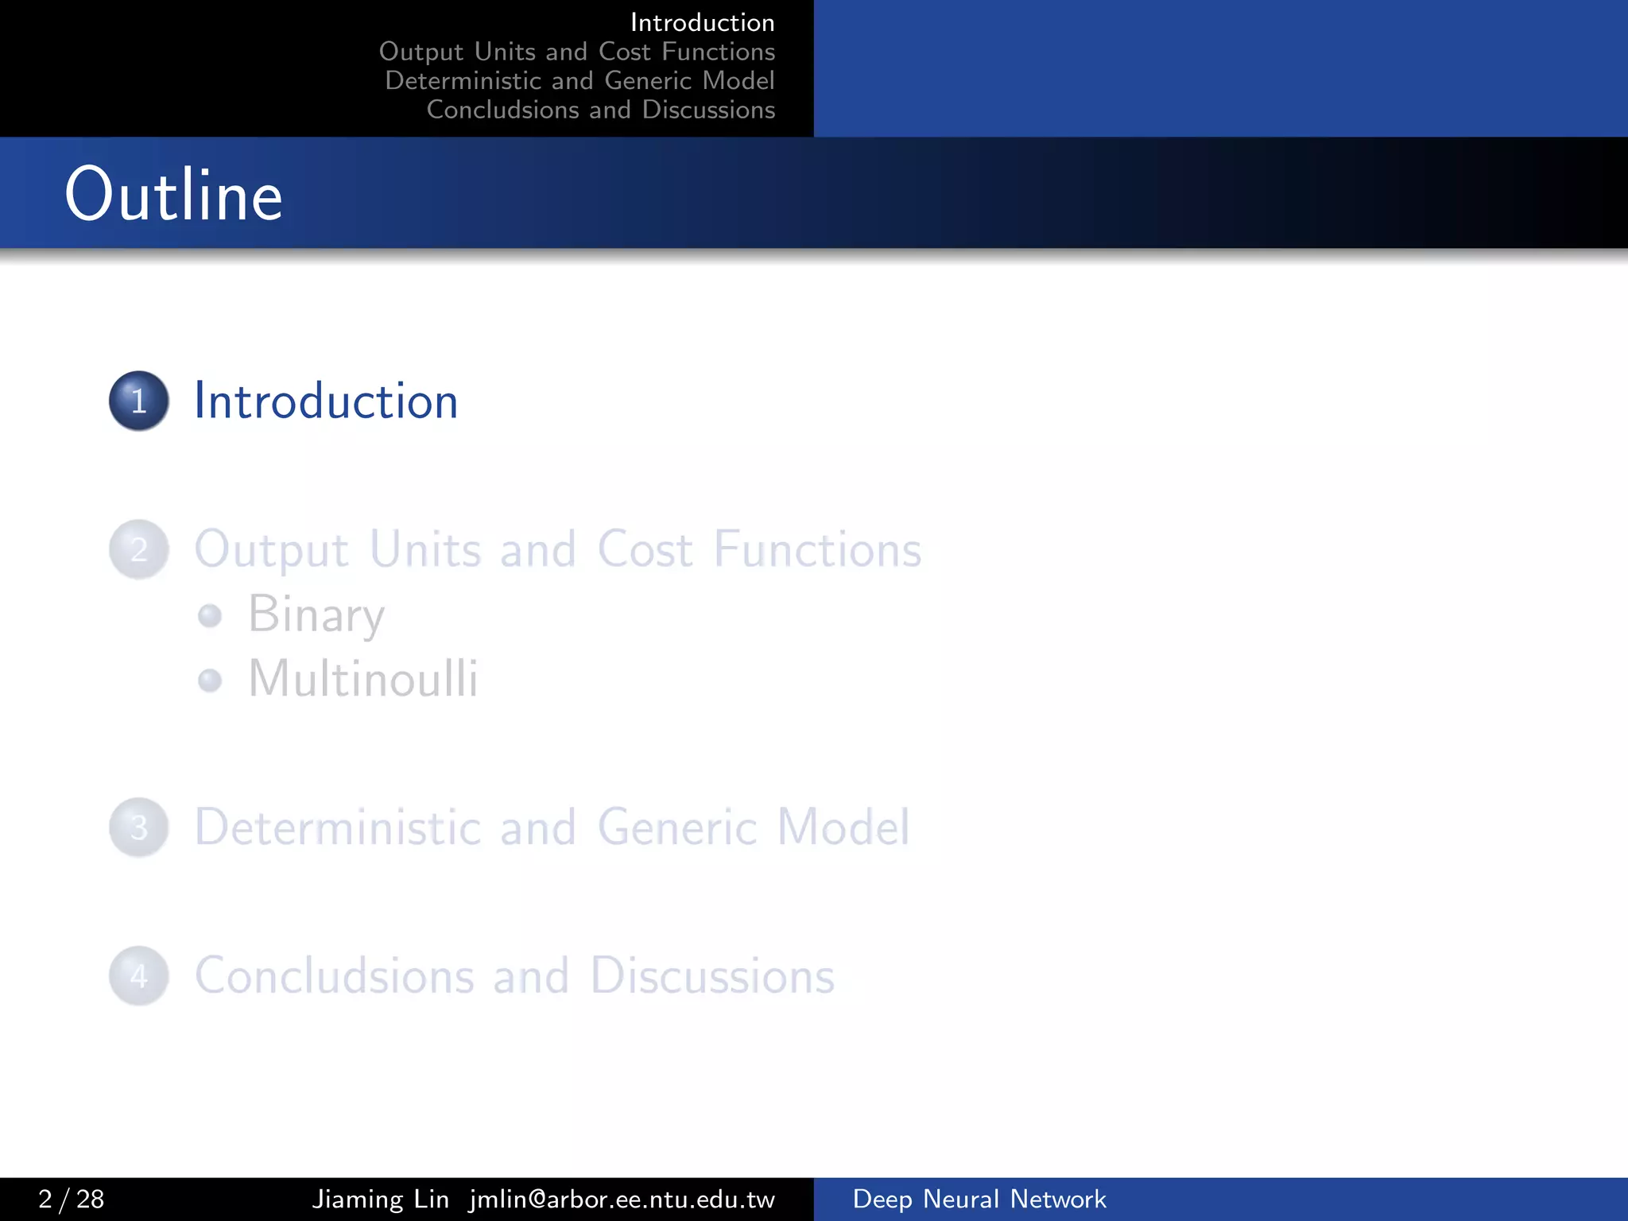
Task: Click the faded number 3 ball icon
Action: click(139, 828)
